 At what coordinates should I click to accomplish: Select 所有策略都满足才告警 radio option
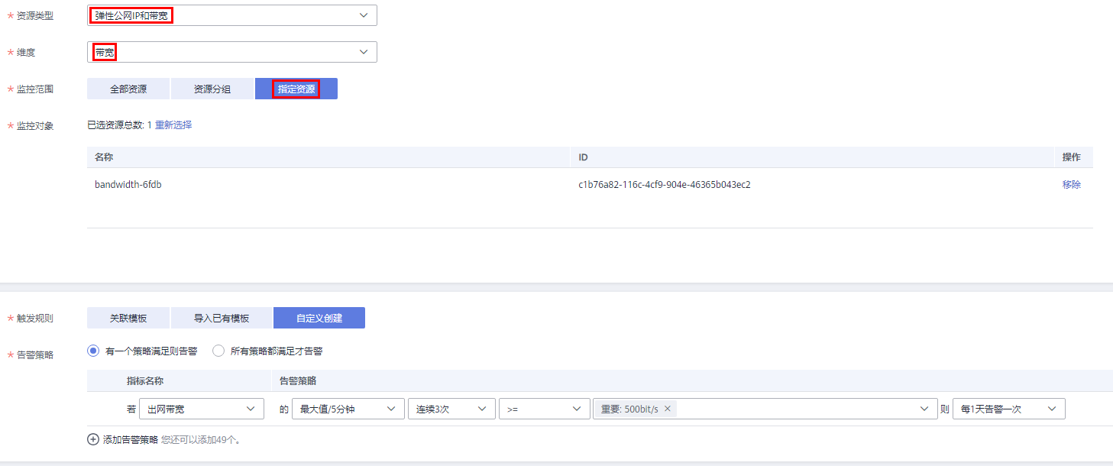pos(218,351)
